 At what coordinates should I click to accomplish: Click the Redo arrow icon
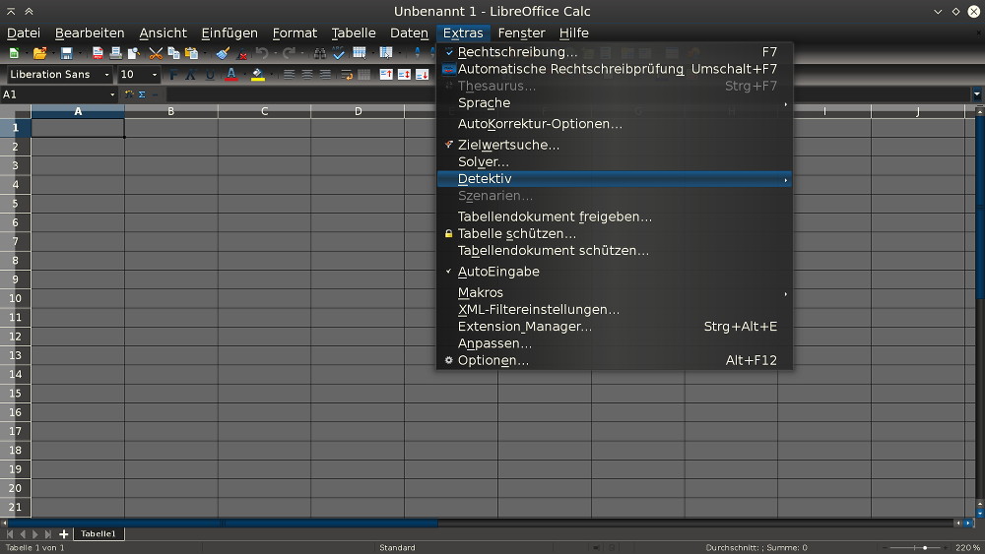click(x=289, y=53)
